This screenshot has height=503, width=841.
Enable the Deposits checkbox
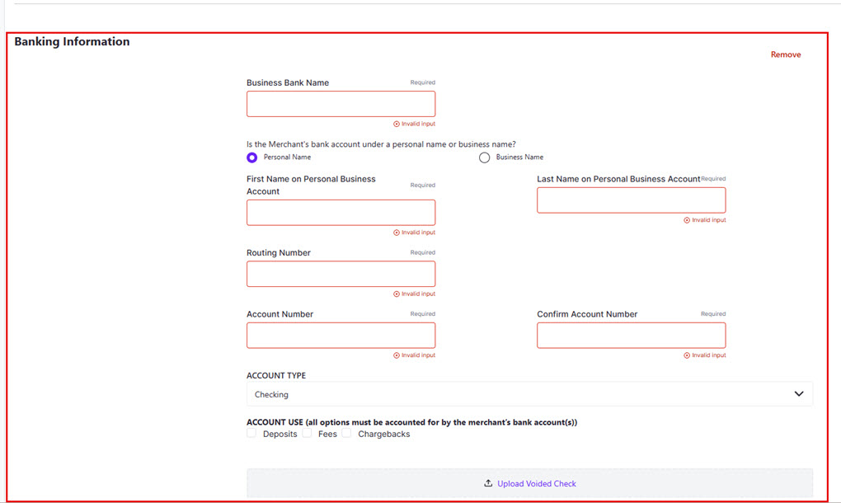click(x=251, y=433)
